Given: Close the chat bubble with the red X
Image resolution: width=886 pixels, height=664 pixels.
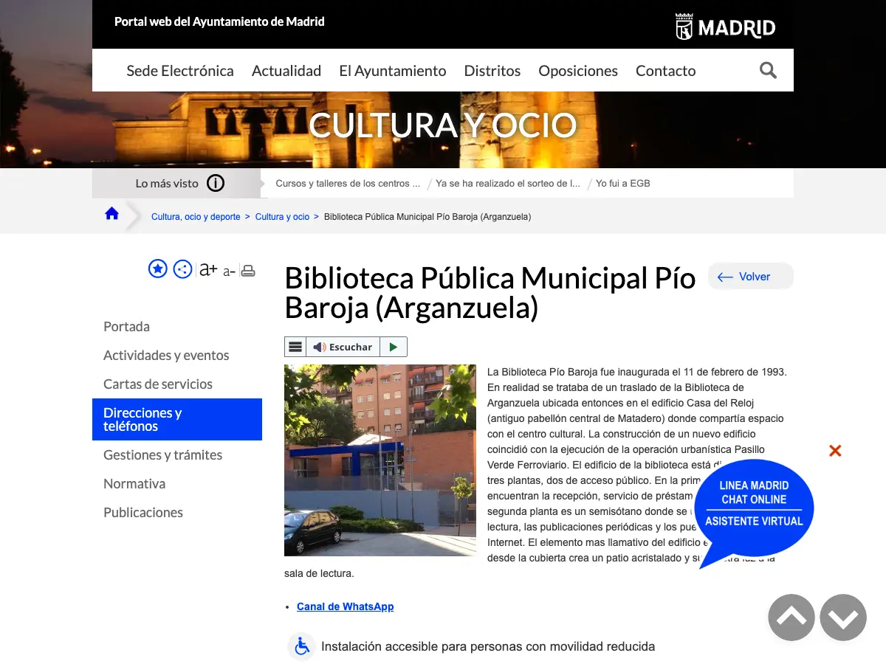Looking at the screenshot, I should (835, 451).
